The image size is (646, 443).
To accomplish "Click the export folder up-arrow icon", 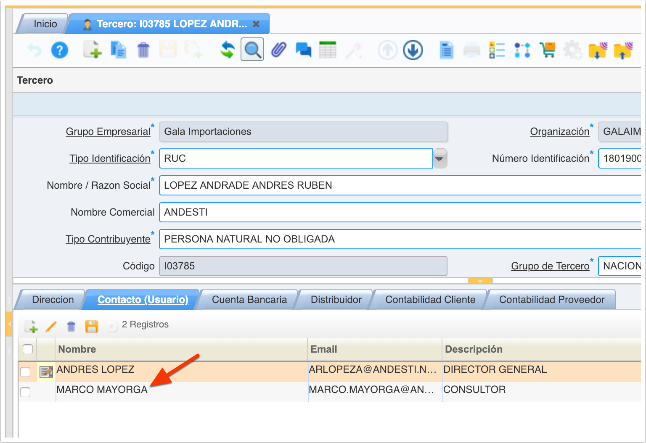I will (623, 50).
